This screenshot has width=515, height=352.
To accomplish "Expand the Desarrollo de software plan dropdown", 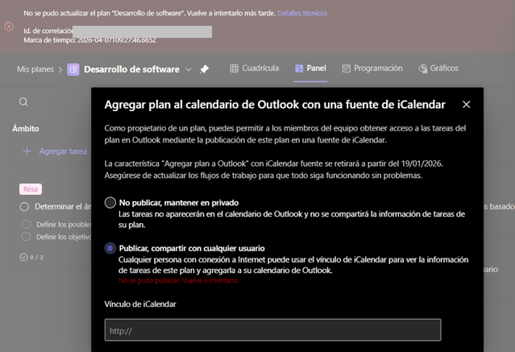I will pos(189,69).
